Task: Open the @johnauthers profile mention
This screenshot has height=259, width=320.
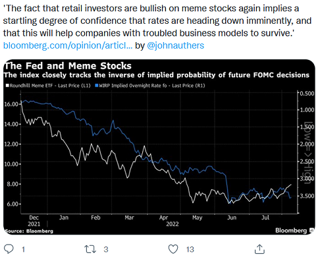Action: coord(175,45)
